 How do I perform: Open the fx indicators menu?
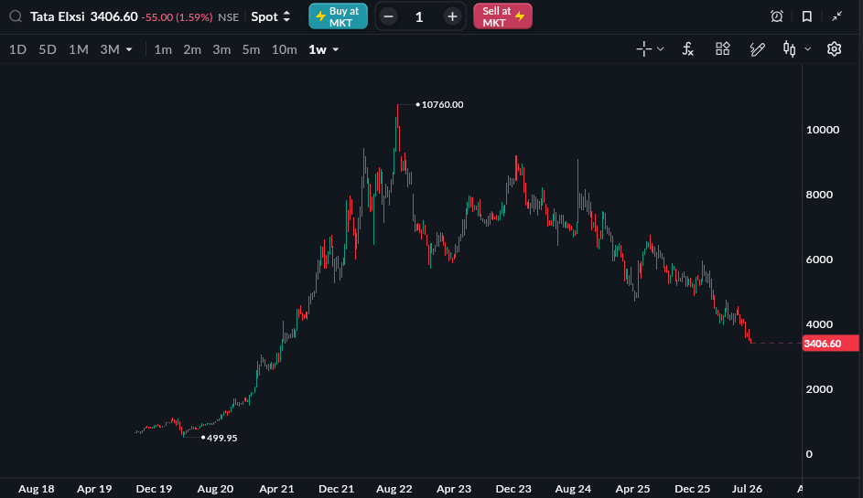point(688,49)
